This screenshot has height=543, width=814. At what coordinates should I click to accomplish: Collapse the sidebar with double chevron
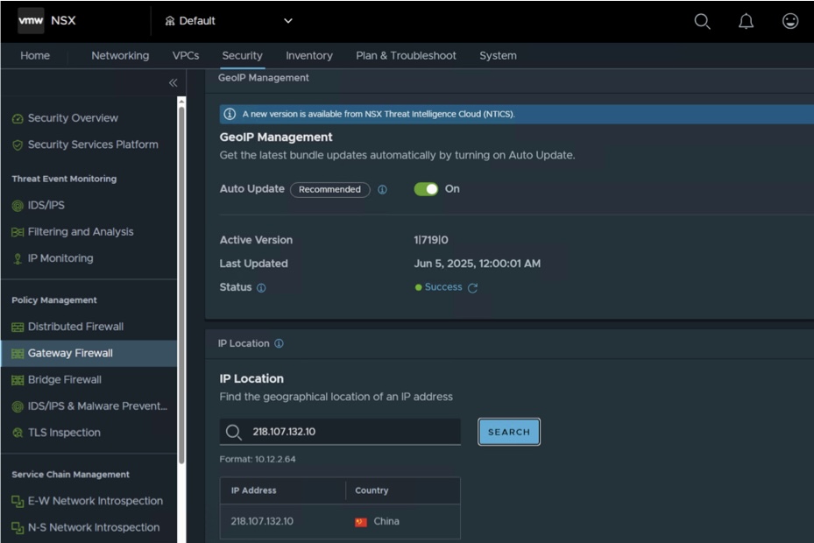pyautogui.click(x=173, y=82)
